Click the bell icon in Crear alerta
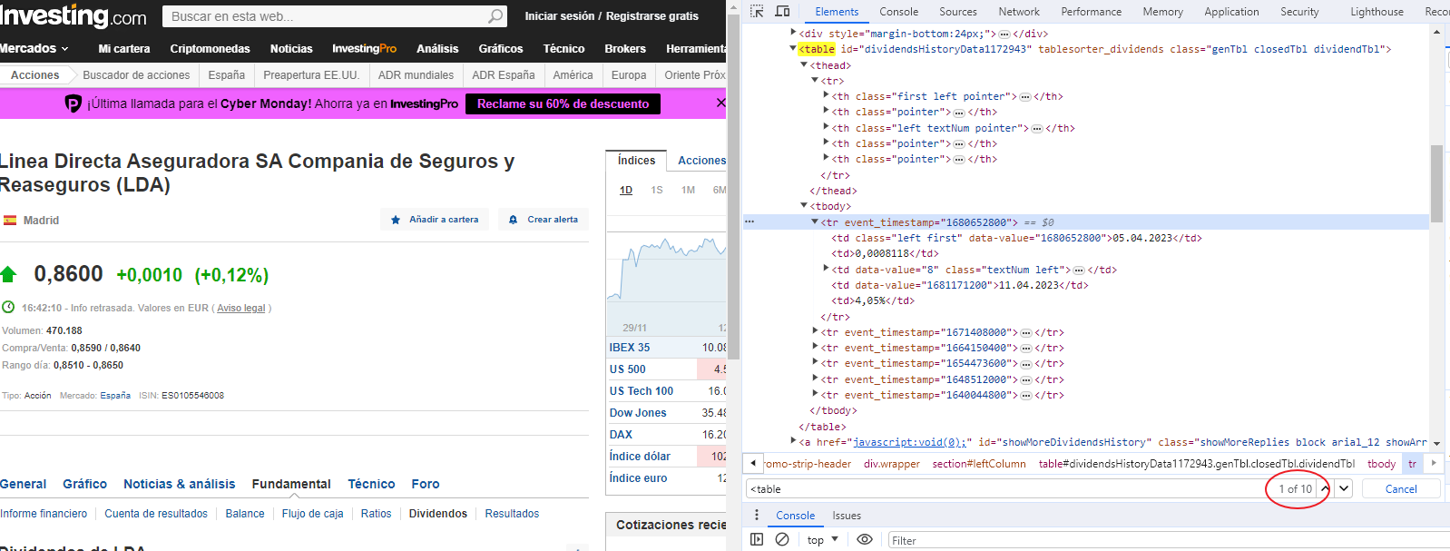The image size is (1450, 551). pyautogui.click(x=513, y=220)
